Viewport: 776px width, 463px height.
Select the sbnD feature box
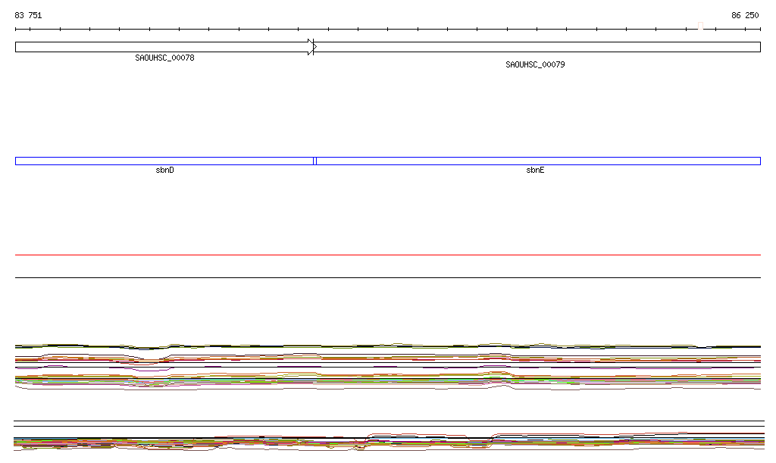point(164,161)
